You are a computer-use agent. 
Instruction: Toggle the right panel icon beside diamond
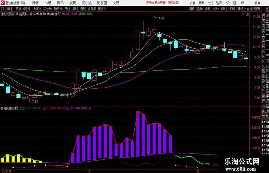[247, 14]
